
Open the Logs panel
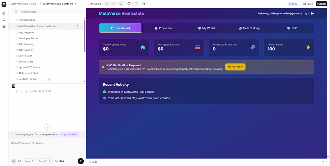point(93,162)
